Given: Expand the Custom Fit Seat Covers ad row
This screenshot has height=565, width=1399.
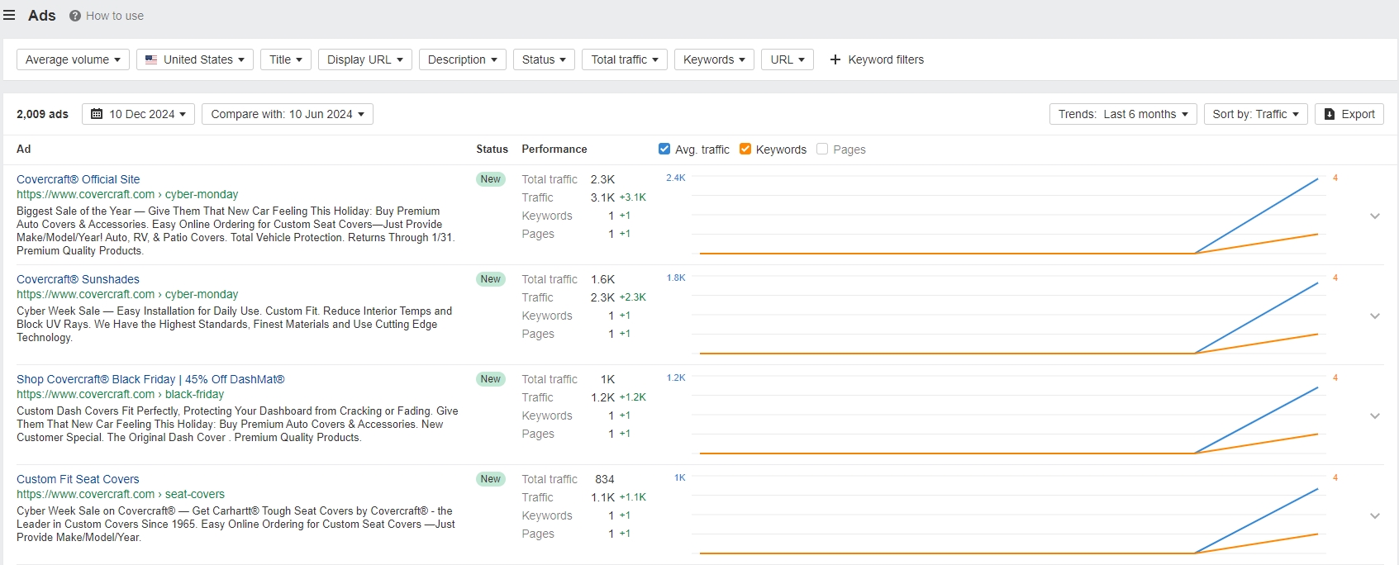Looking at the screenshot, I should (x=1375, y=516).
